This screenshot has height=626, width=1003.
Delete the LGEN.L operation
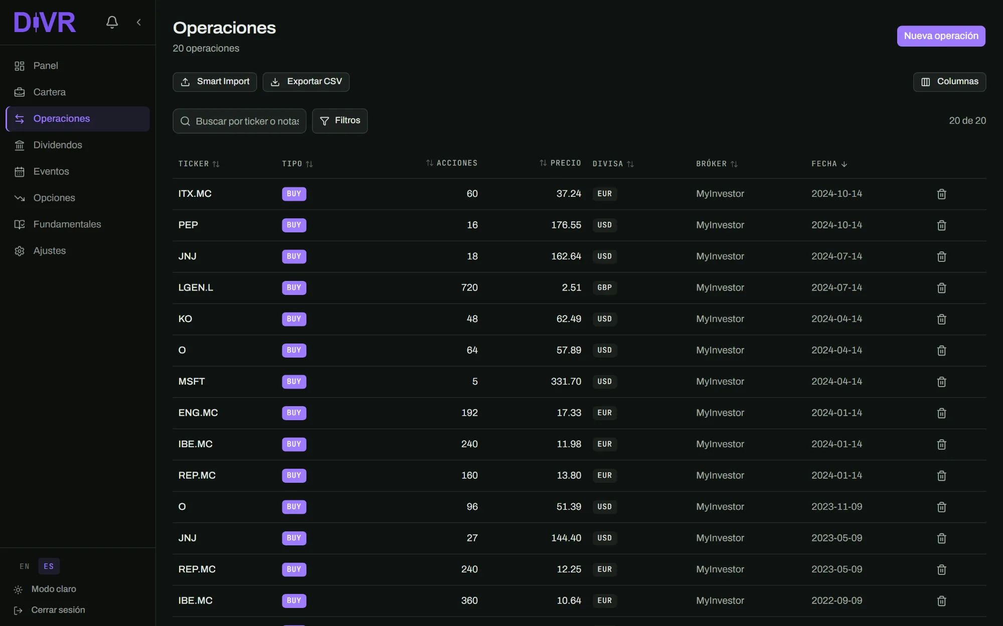(941, 288)
